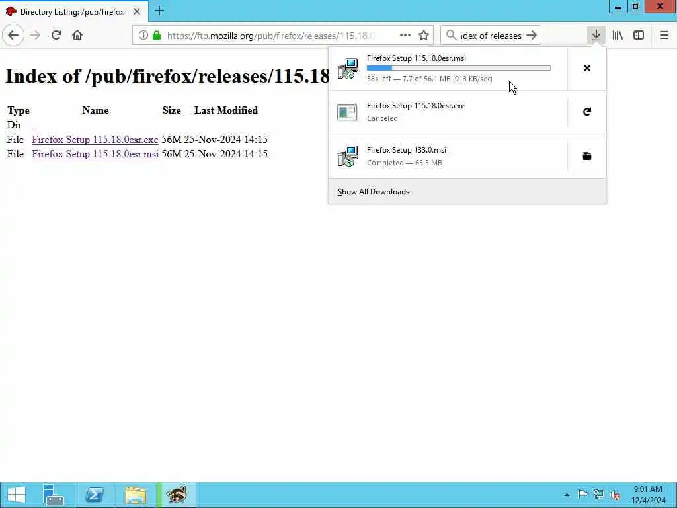The image size is (677, 508).
Task: Open the Windows Start menu
Action: point(17,495)
